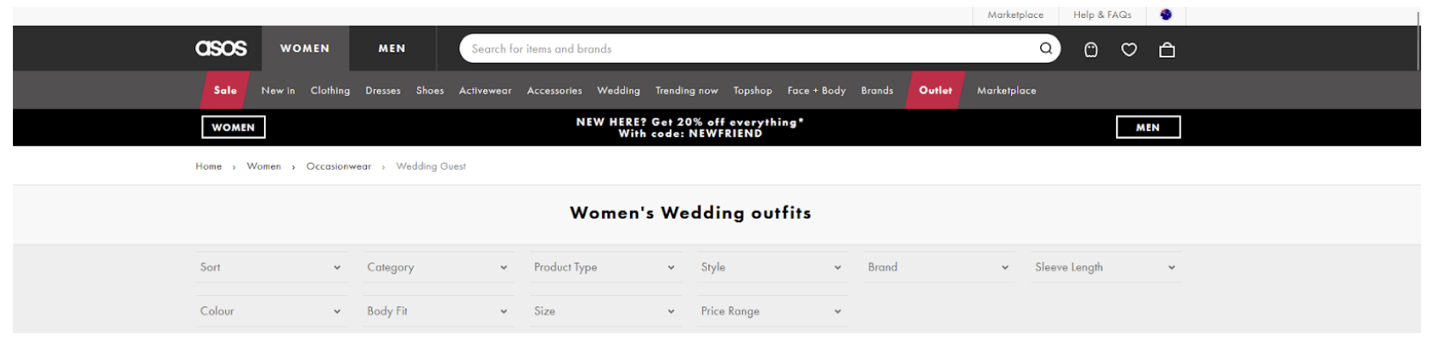Image resolution: width=1434 pixels, height=345 pixels.
Task: Click the Marketplace link in top bar
Action: click(x=1015, y=15)
